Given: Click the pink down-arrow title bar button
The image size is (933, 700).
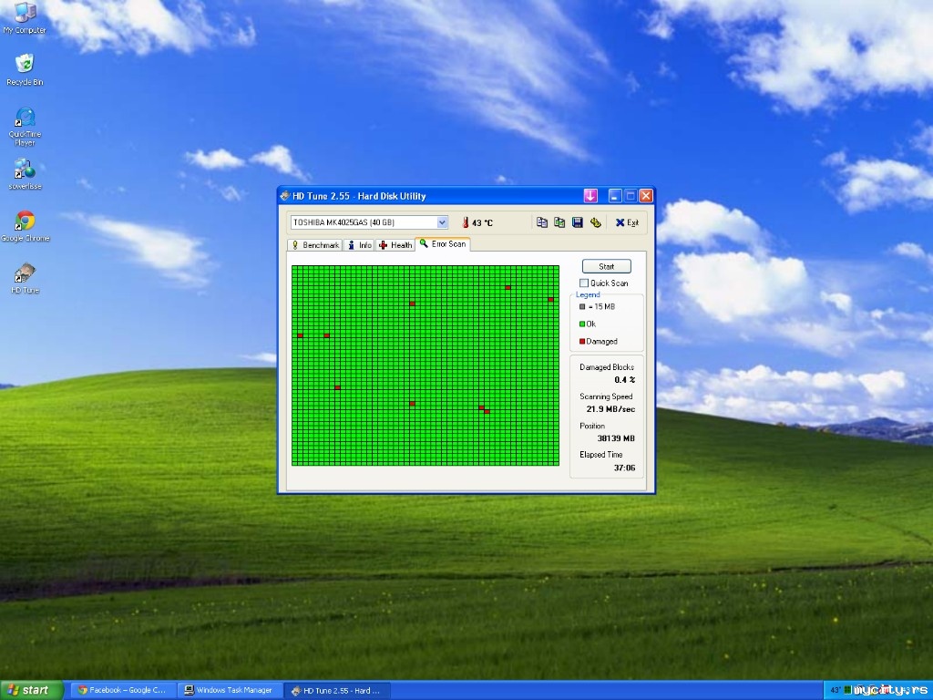Looking at the screenshot, I should [x=590, y=196].
